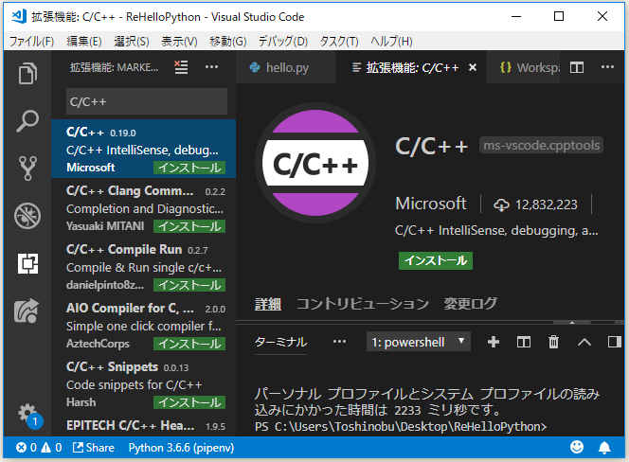629x462 pixels.
Task: Select the C/C++ Compile Run extension entry
Action: click(x=144, y=266)
